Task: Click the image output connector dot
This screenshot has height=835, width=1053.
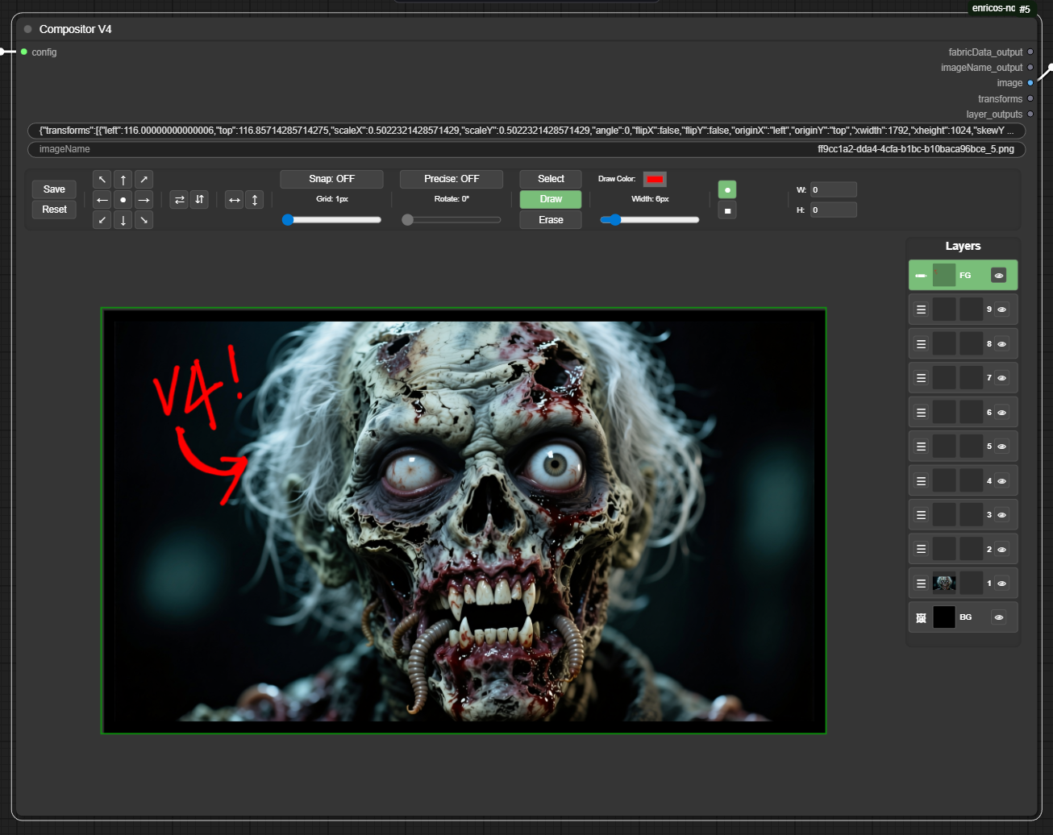Action: pyautogui.click(x=1030, y=83)
